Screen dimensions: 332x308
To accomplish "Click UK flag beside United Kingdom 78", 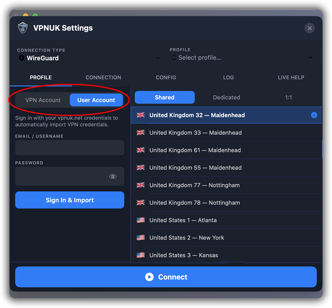I will point(141,203).
